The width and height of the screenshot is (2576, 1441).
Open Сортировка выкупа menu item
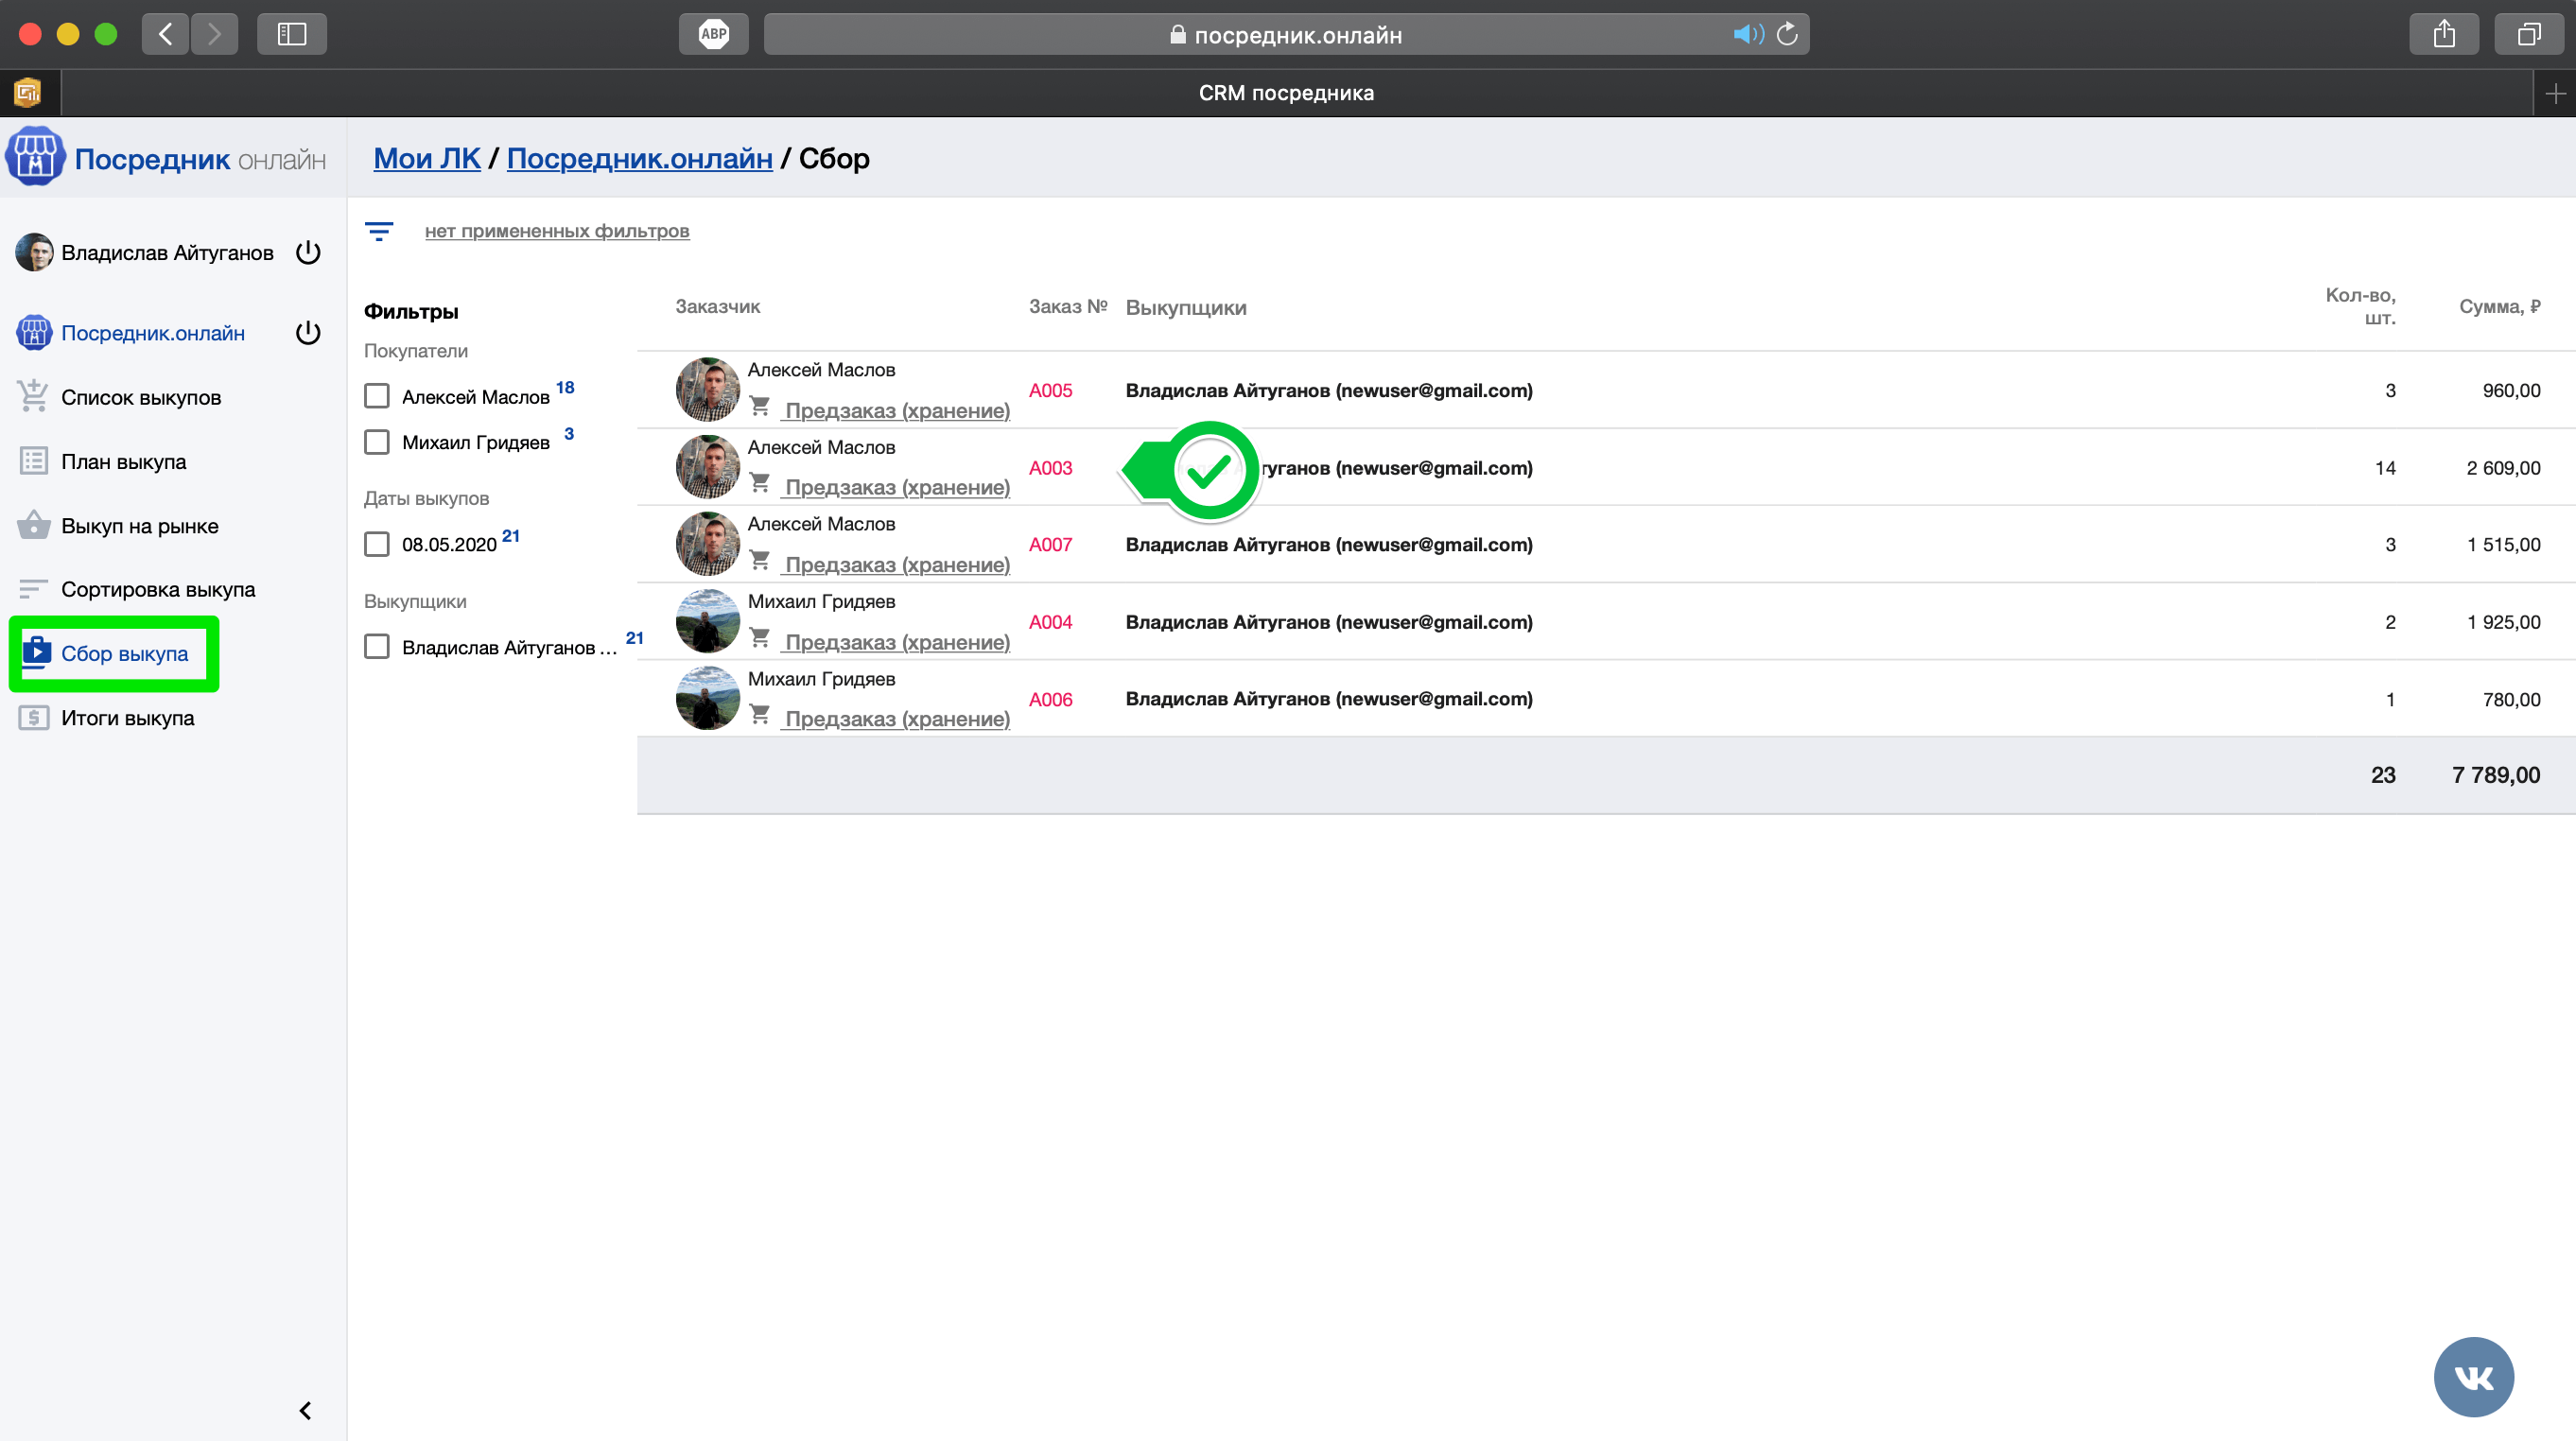[157, 589]
